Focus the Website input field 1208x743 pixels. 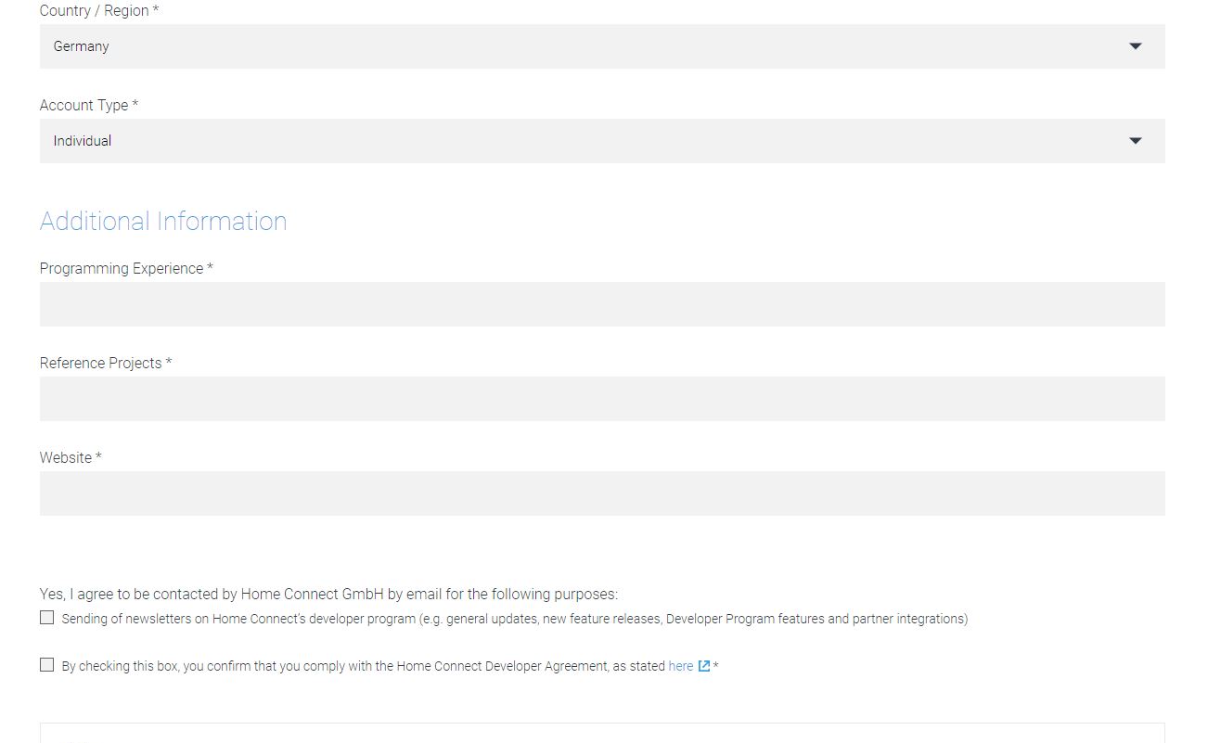click(602, 493)
